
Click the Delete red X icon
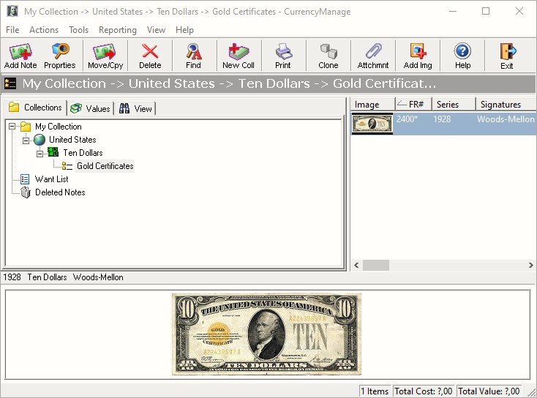[150, 51]
